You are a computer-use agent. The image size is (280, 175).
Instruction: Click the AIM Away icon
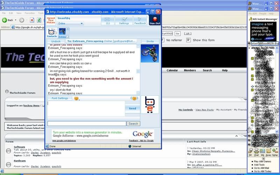click(268, 152)
